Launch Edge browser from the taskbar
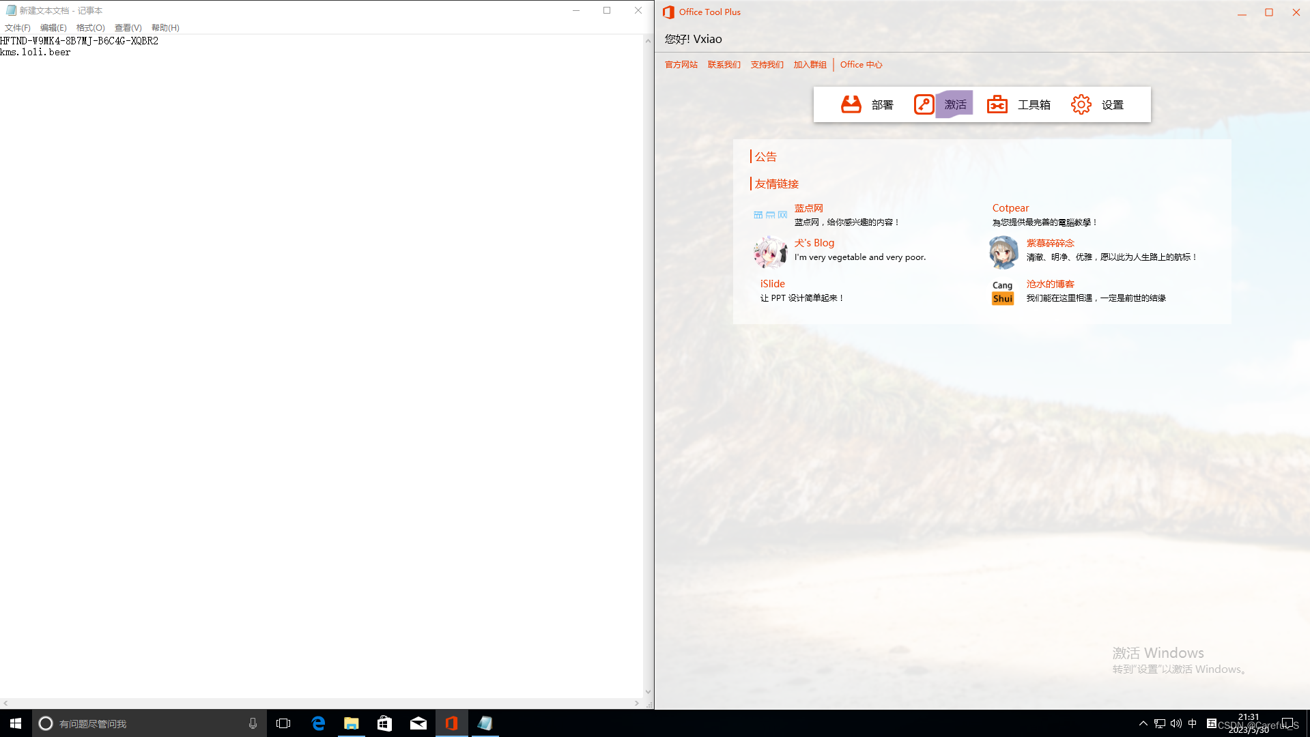 tap(318, 723)
